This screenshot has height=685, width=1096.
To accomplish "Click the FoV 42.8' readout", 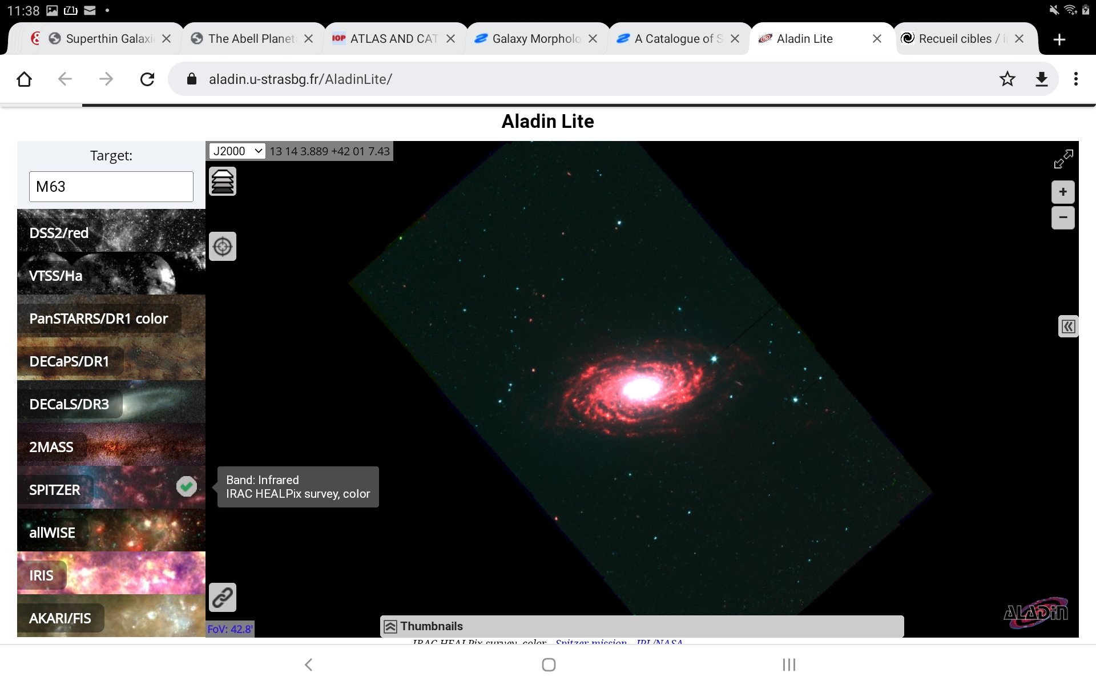I will click(x=230, y=629).
